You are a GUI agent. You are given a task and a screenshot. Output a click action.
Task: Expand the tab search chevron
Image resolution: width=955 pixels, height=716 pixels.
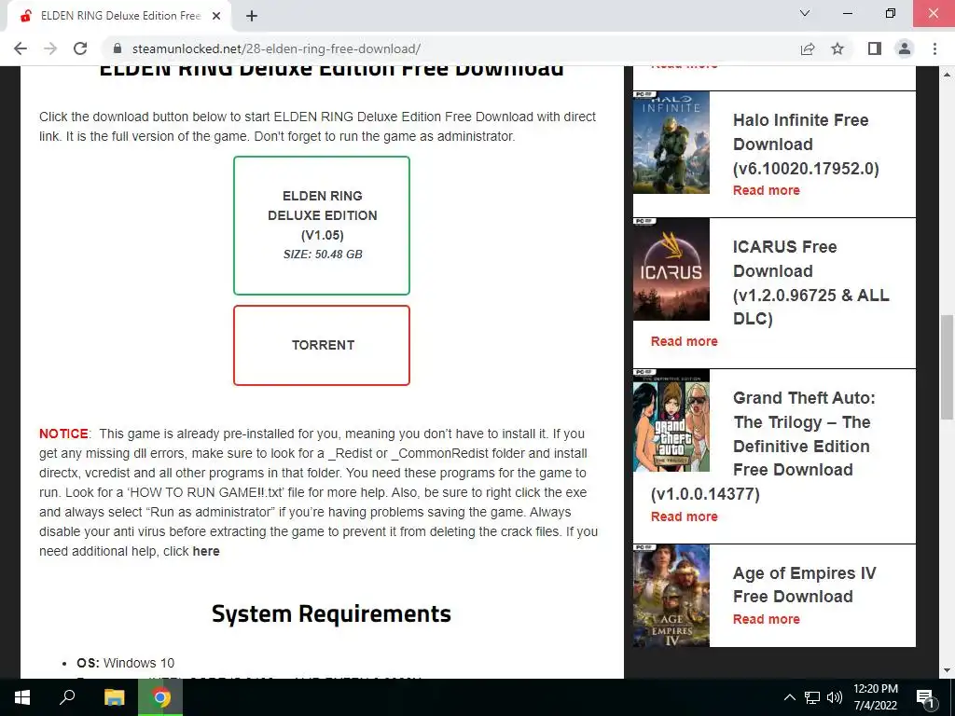tap(805, 13)
